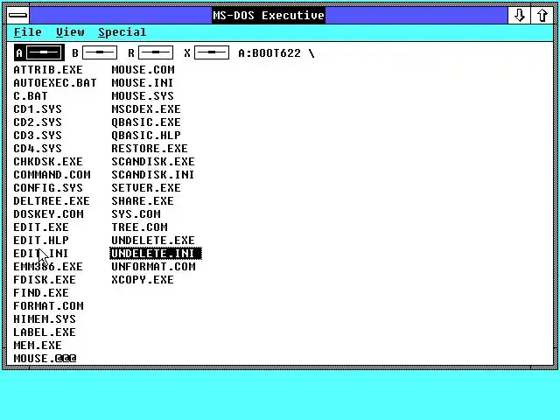560x420 pixels.
Task: Select SYS.COM file
Action: pyautogui.click(x=136, y=214)
